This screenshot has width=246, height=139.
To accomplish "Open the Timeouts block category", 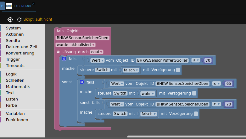I will coord(15,66).
